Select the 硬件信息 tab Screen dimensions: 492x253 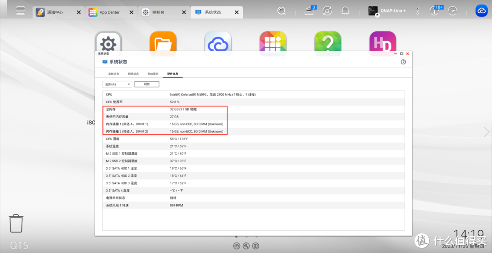173,74
